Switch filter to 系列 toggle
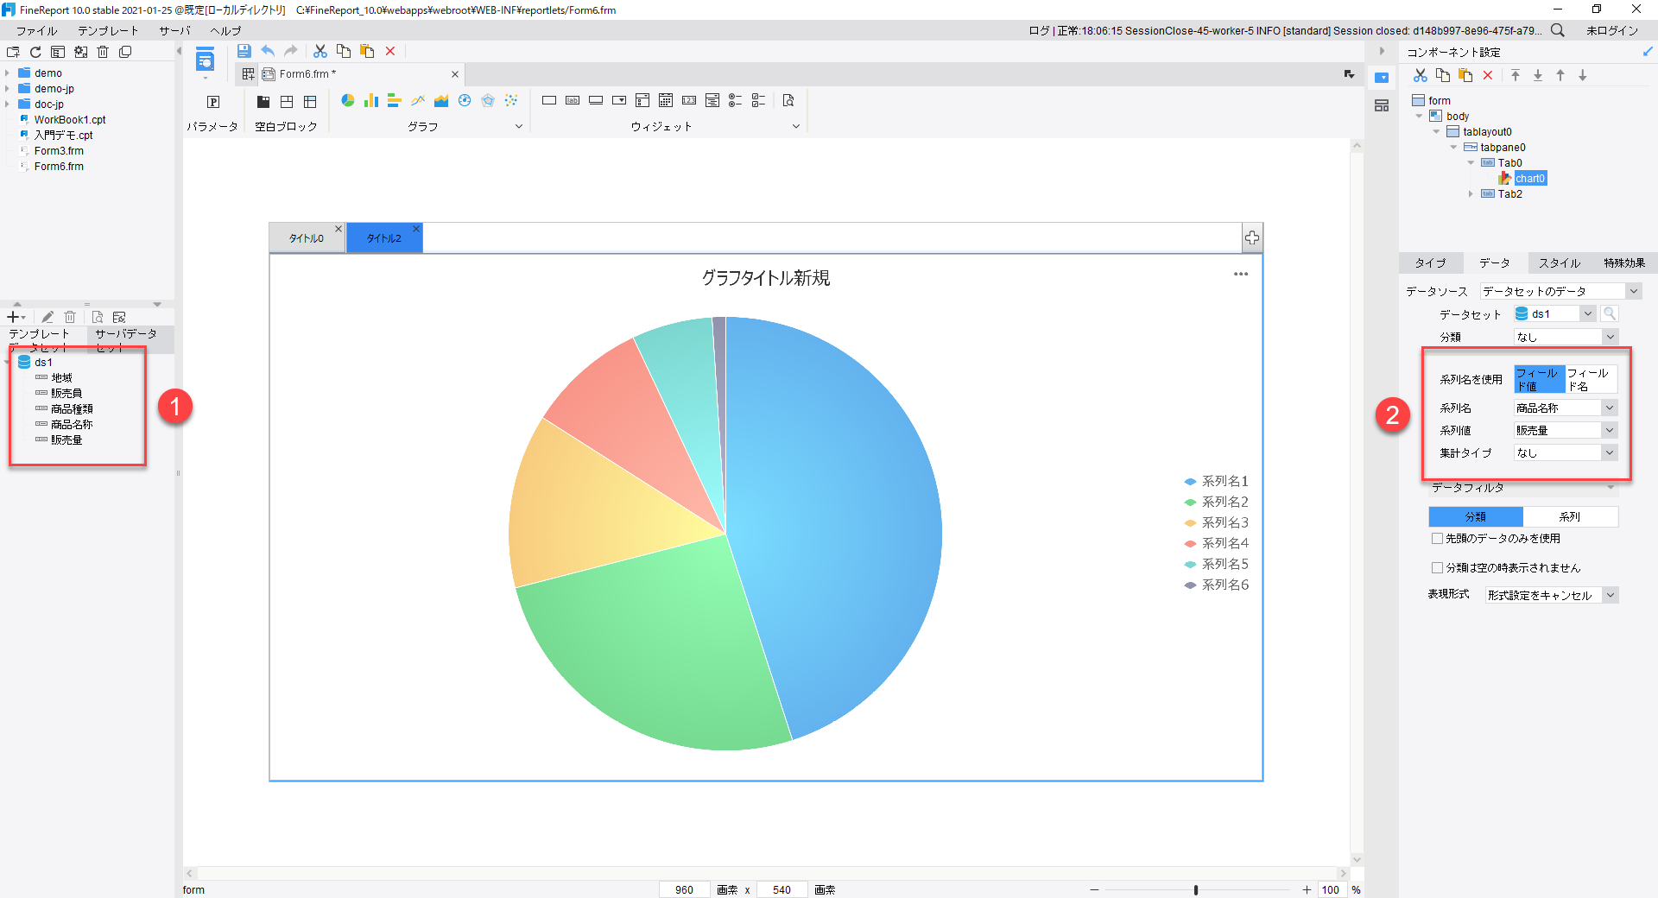This screenshot has height=898, width=1658. point(1570,516)
